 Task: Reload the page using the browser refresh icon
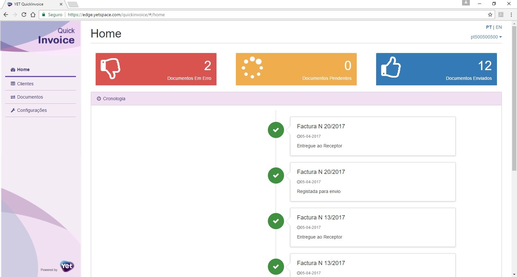[24, 15]
